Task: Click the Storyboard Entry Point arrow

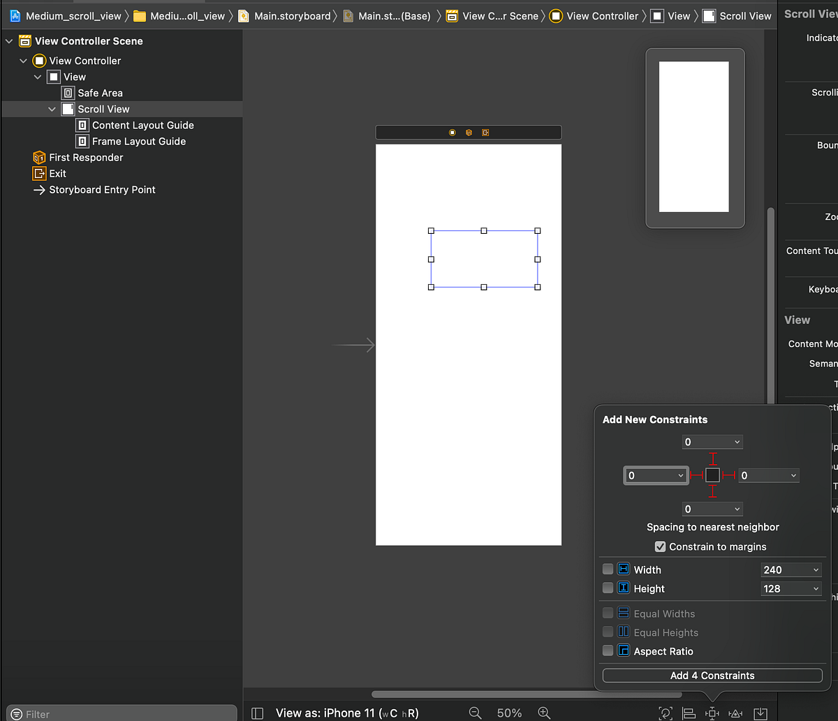Action: [38, 189]
